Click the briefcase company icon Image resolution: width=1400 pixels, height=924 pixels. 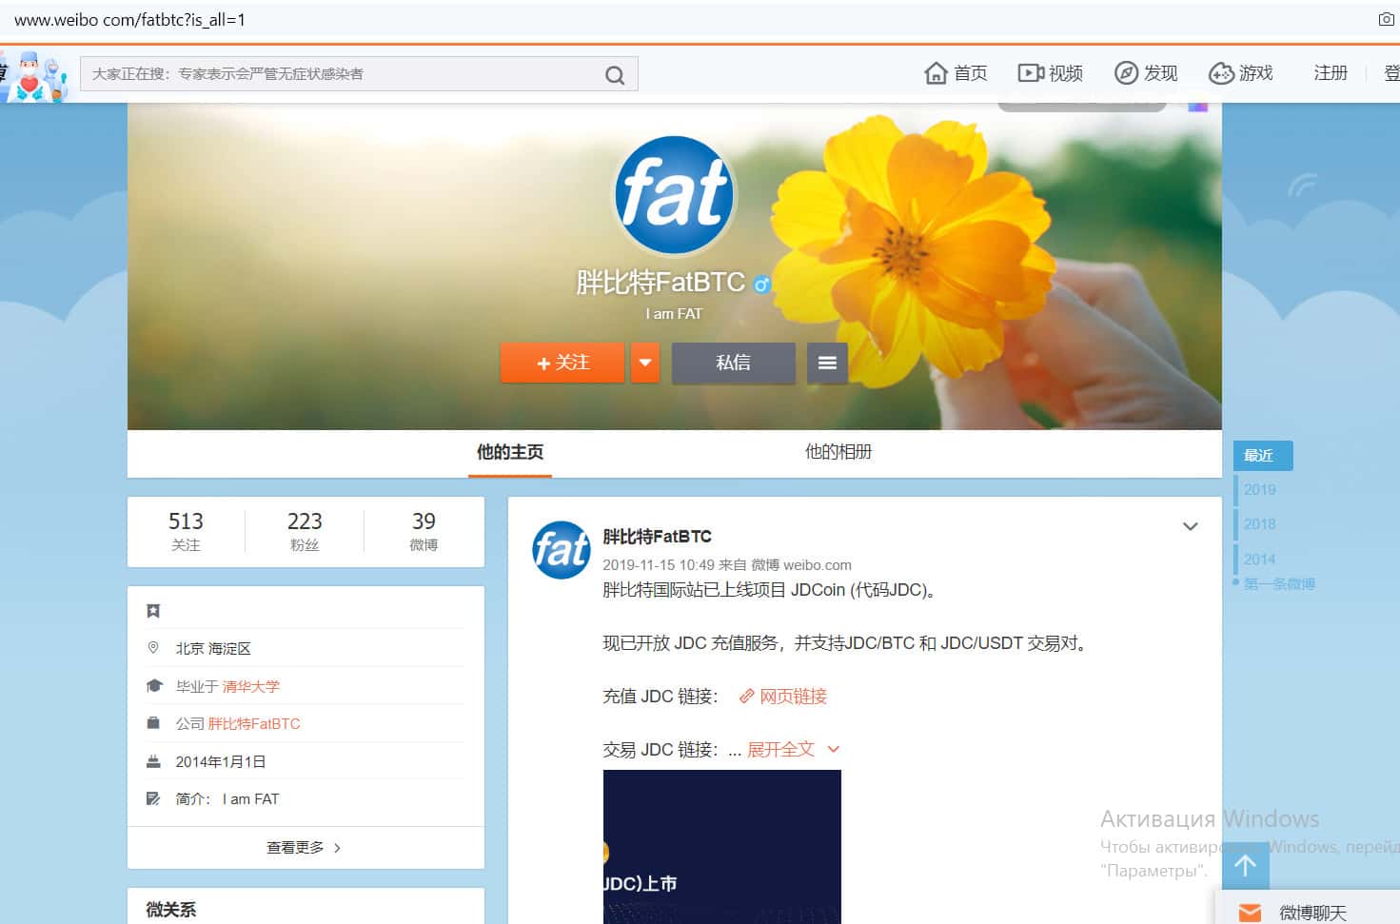click(153, 723)
